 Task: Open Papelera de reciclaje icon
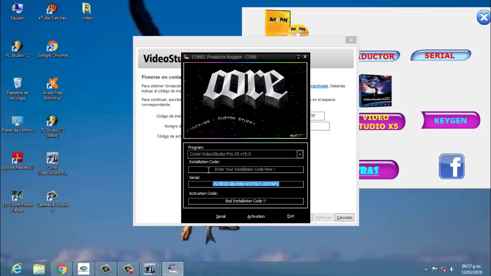point(17,89)
